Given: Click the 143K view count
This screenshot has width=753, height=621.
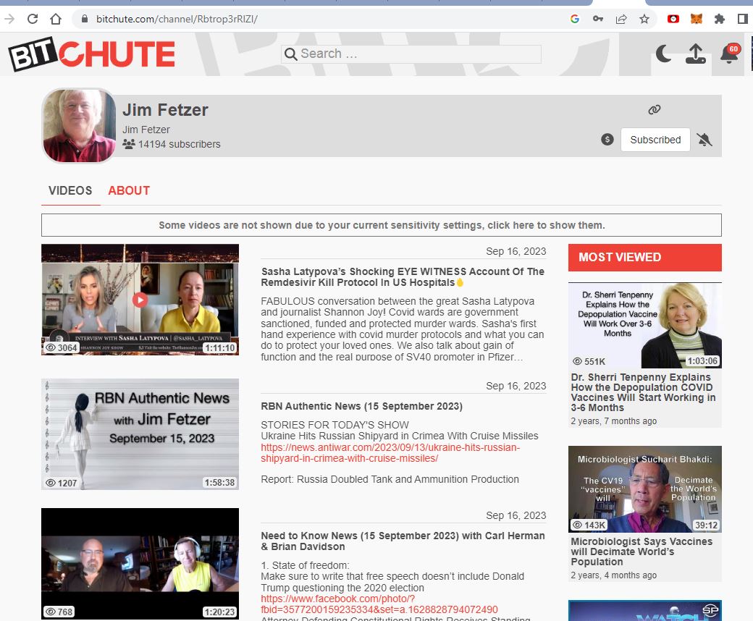Looking at the screenshot, I should pyautogui.click(x=589, y=525).
